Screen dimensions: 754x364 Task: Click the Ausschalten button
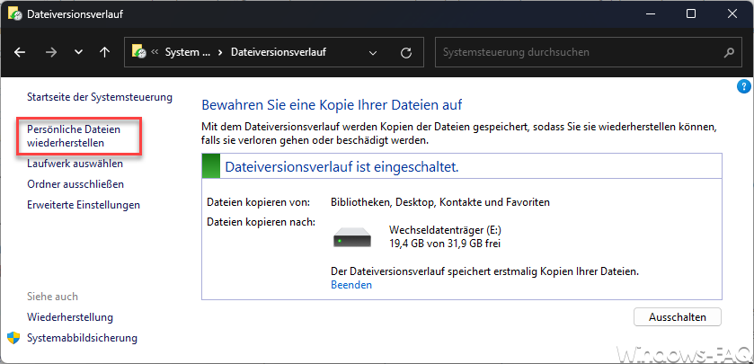678,317
